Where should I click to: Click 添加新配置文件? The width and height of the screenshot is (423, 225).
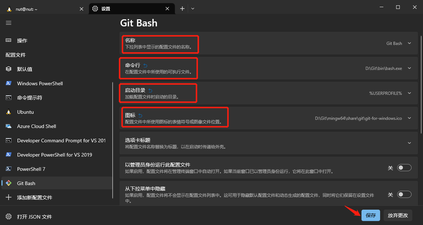point(56,197)
